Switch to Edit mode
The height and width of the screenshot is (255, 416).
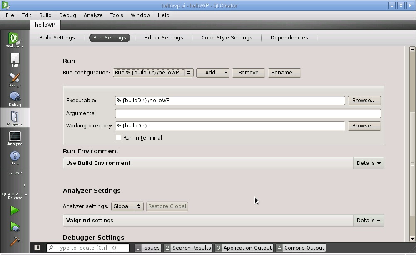click(x=15, y=60)
